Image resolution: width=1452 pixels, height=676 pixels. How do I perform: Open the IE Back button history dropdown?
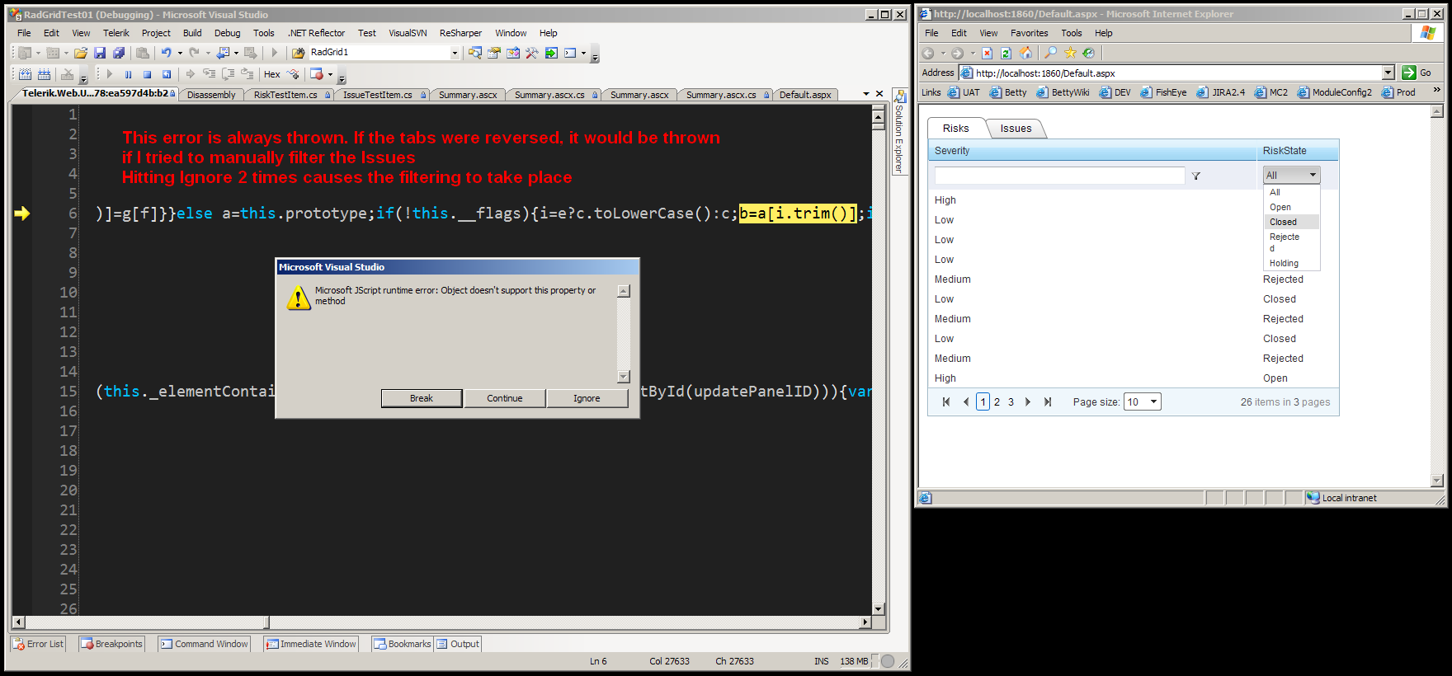coord(943,53)
